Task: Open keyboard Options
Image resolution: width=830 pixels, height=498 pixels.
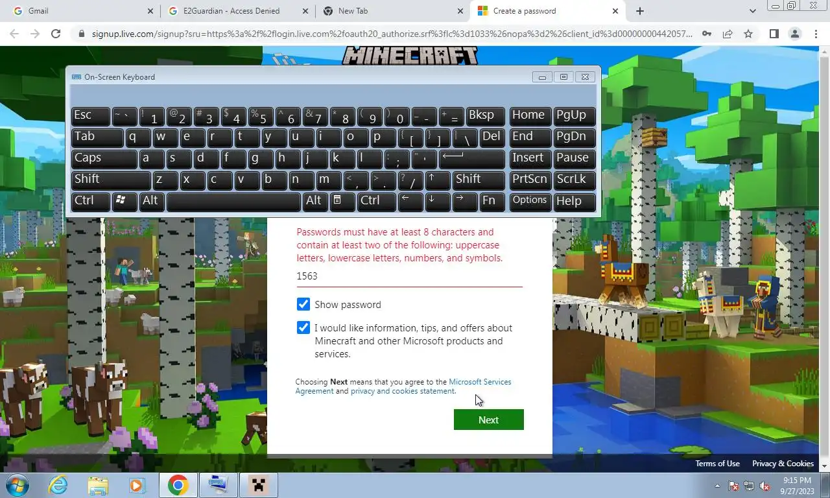Action: 530,201
